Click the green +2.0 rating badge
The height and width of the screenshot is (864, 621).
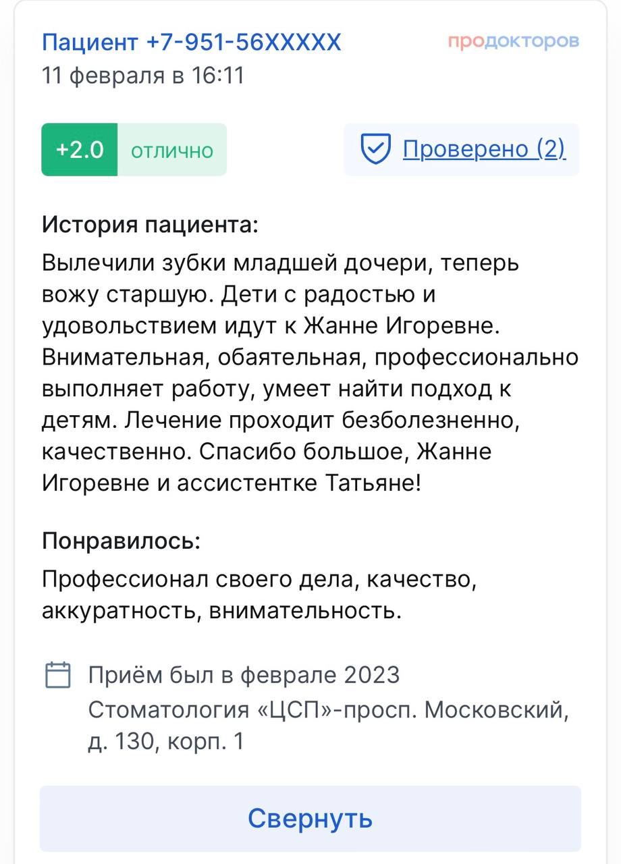80,150
